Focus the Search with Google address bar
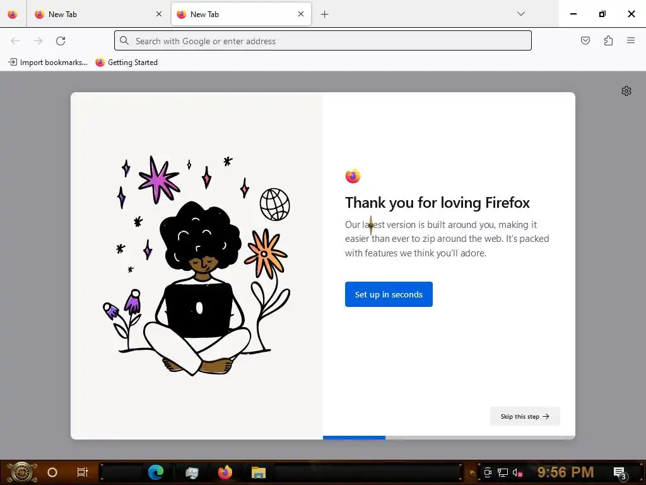 click(323, 41)
